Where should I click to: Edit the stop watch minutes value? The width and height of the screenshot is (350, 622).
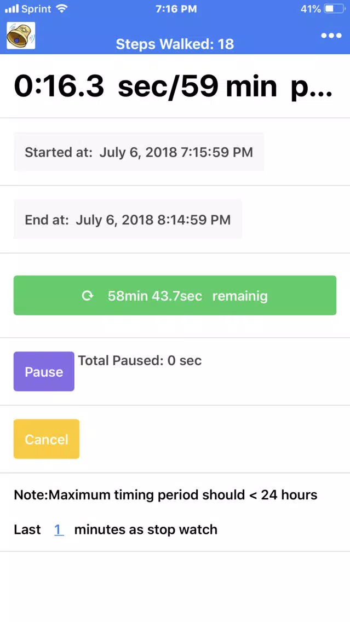pos(59,529)
